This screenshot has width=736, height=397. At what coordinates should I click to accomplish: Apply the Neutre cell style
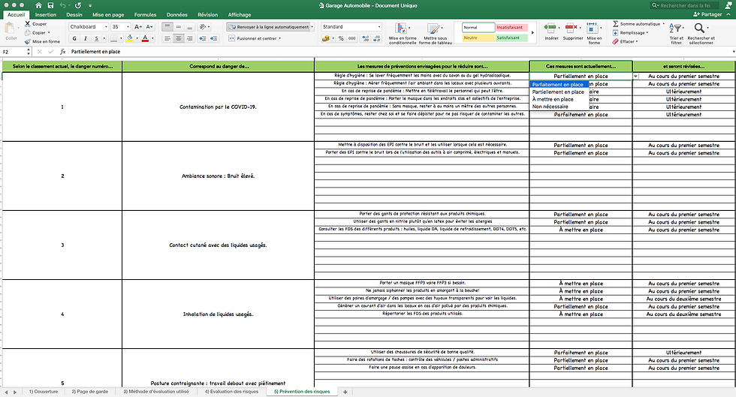pos(478,38)
